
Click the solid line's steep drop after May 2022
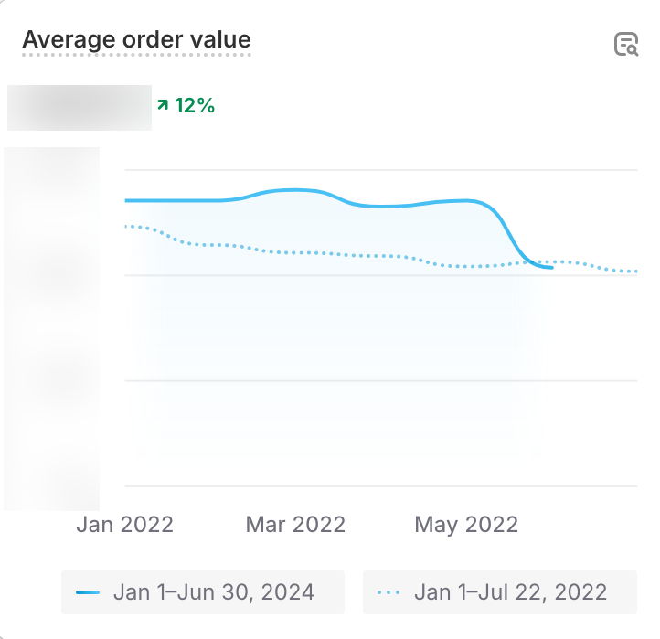pos(512,233)
